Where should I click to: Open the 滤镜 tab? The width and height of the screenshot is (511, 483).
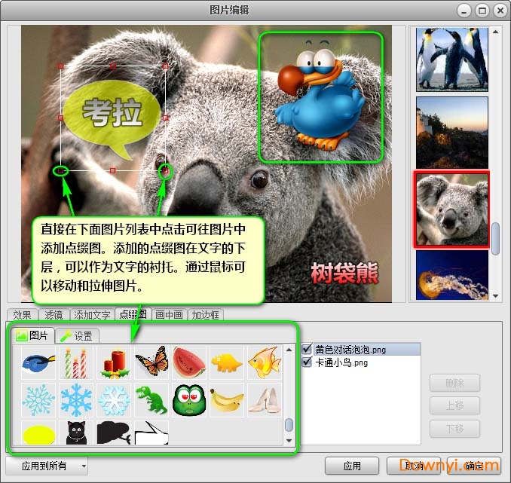click(x=54, y=315)
